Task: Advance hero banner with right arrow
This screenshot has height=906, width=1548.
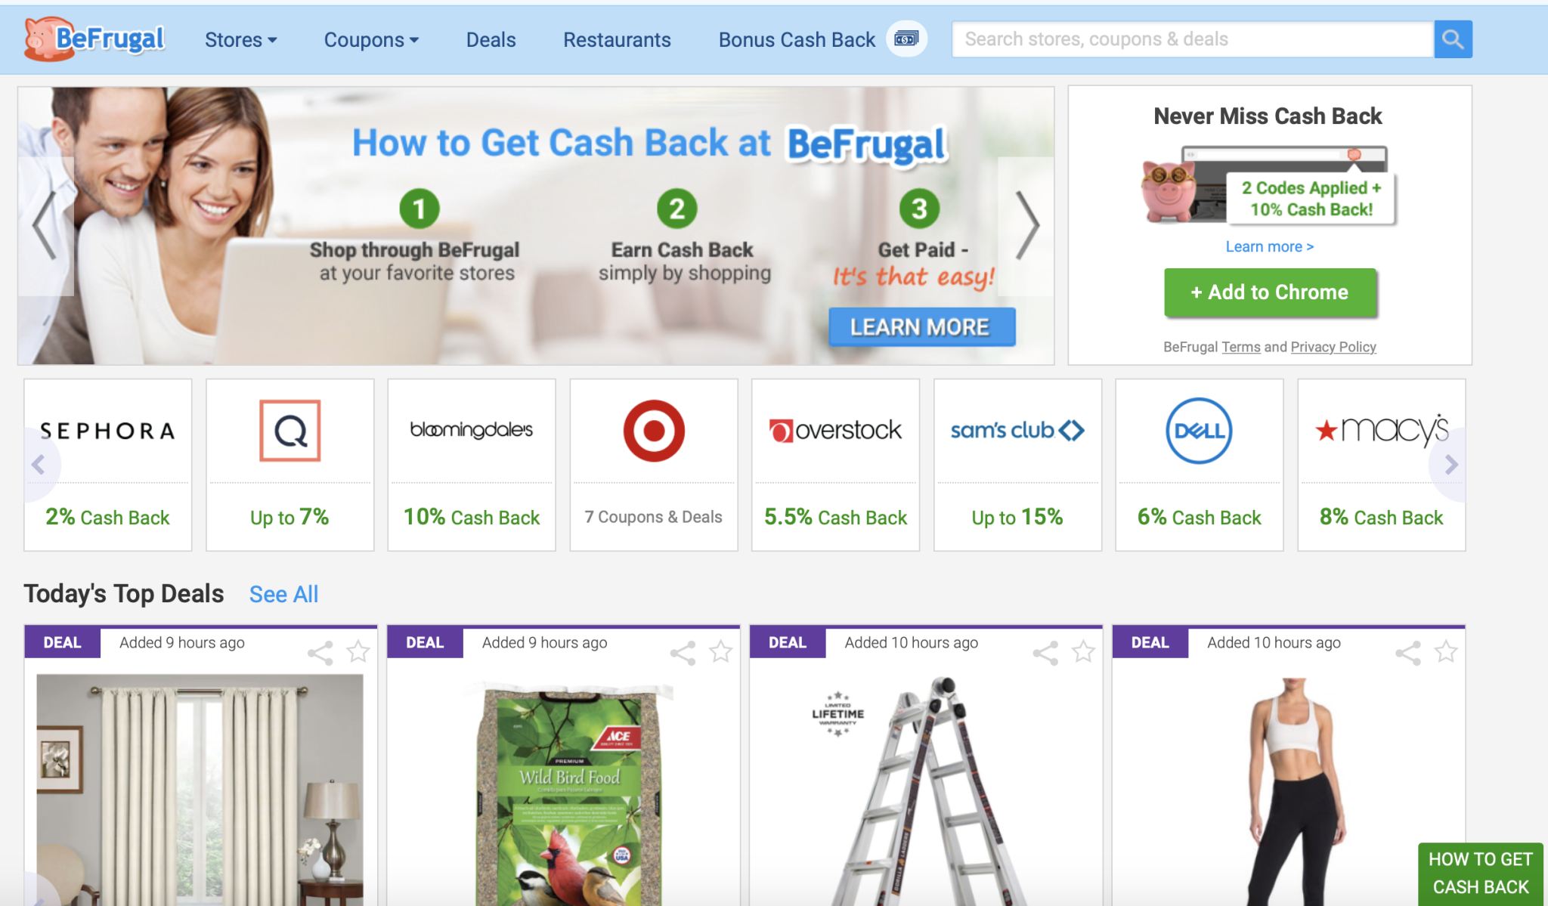Action: click(x=1026, y=225)
